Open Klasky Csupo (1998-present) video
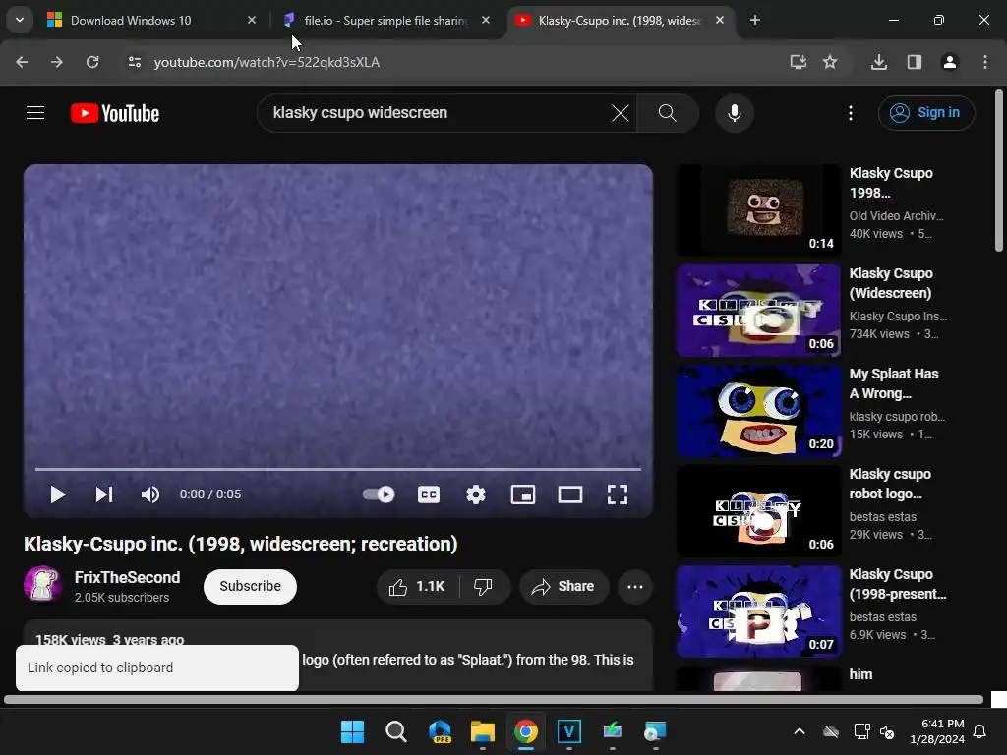The image size is (1007, 755). [758, 610]
